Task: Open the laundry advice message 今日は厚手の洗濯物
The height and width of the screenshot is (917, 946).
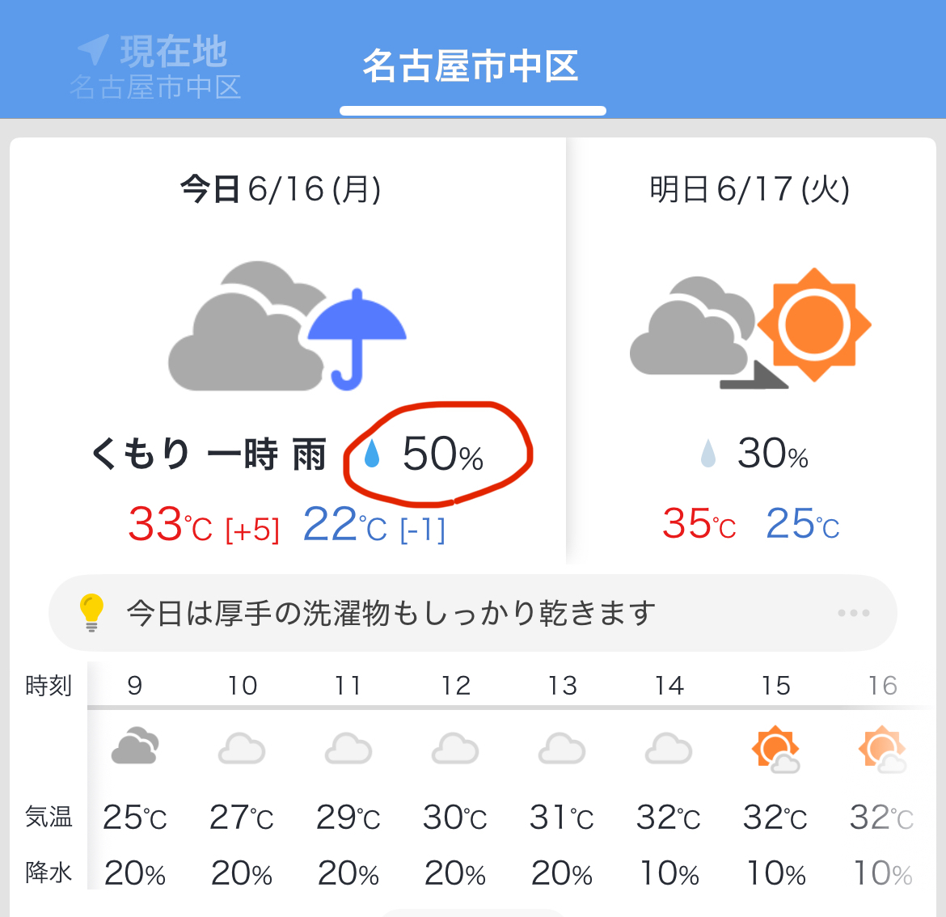Action: (x=391, y=613)
